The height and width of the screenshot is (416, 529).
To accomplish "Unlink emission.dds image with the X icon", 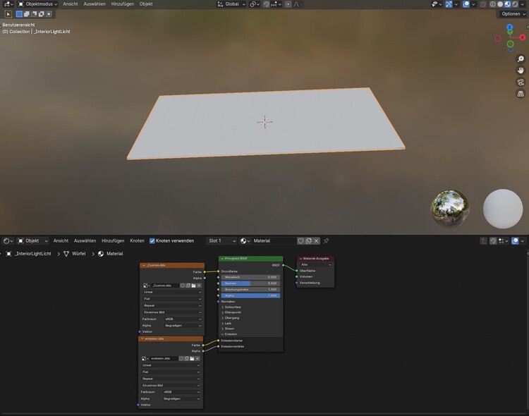I will click(x=199, y=358).
